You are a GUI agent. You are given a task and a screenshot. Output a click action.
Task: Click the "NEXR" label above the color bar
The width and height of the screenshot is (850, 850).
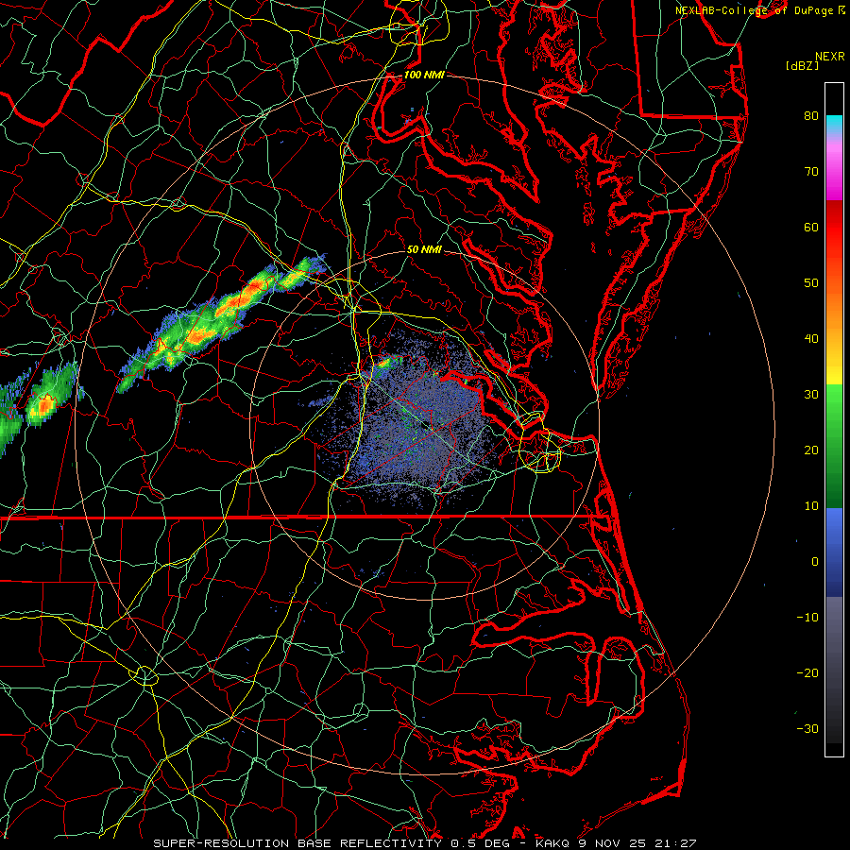tap(830, 57)
